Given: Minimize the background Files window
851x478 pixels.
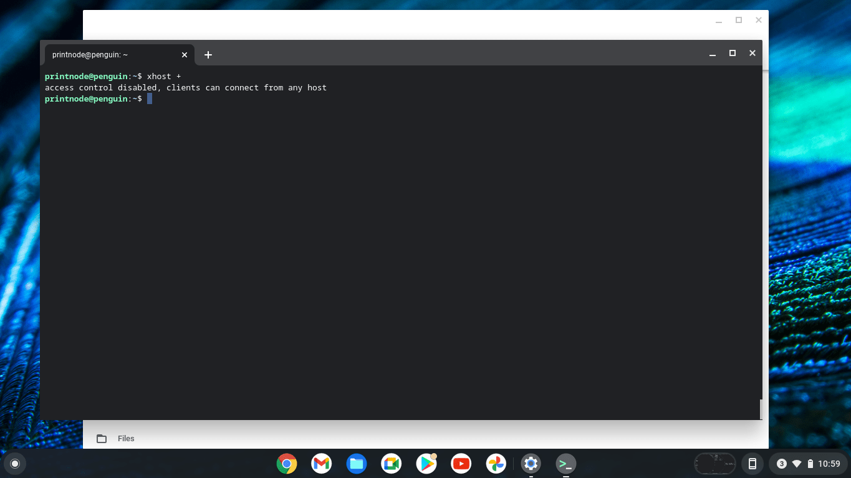Looking at the screenshot, I should [719, 21].
